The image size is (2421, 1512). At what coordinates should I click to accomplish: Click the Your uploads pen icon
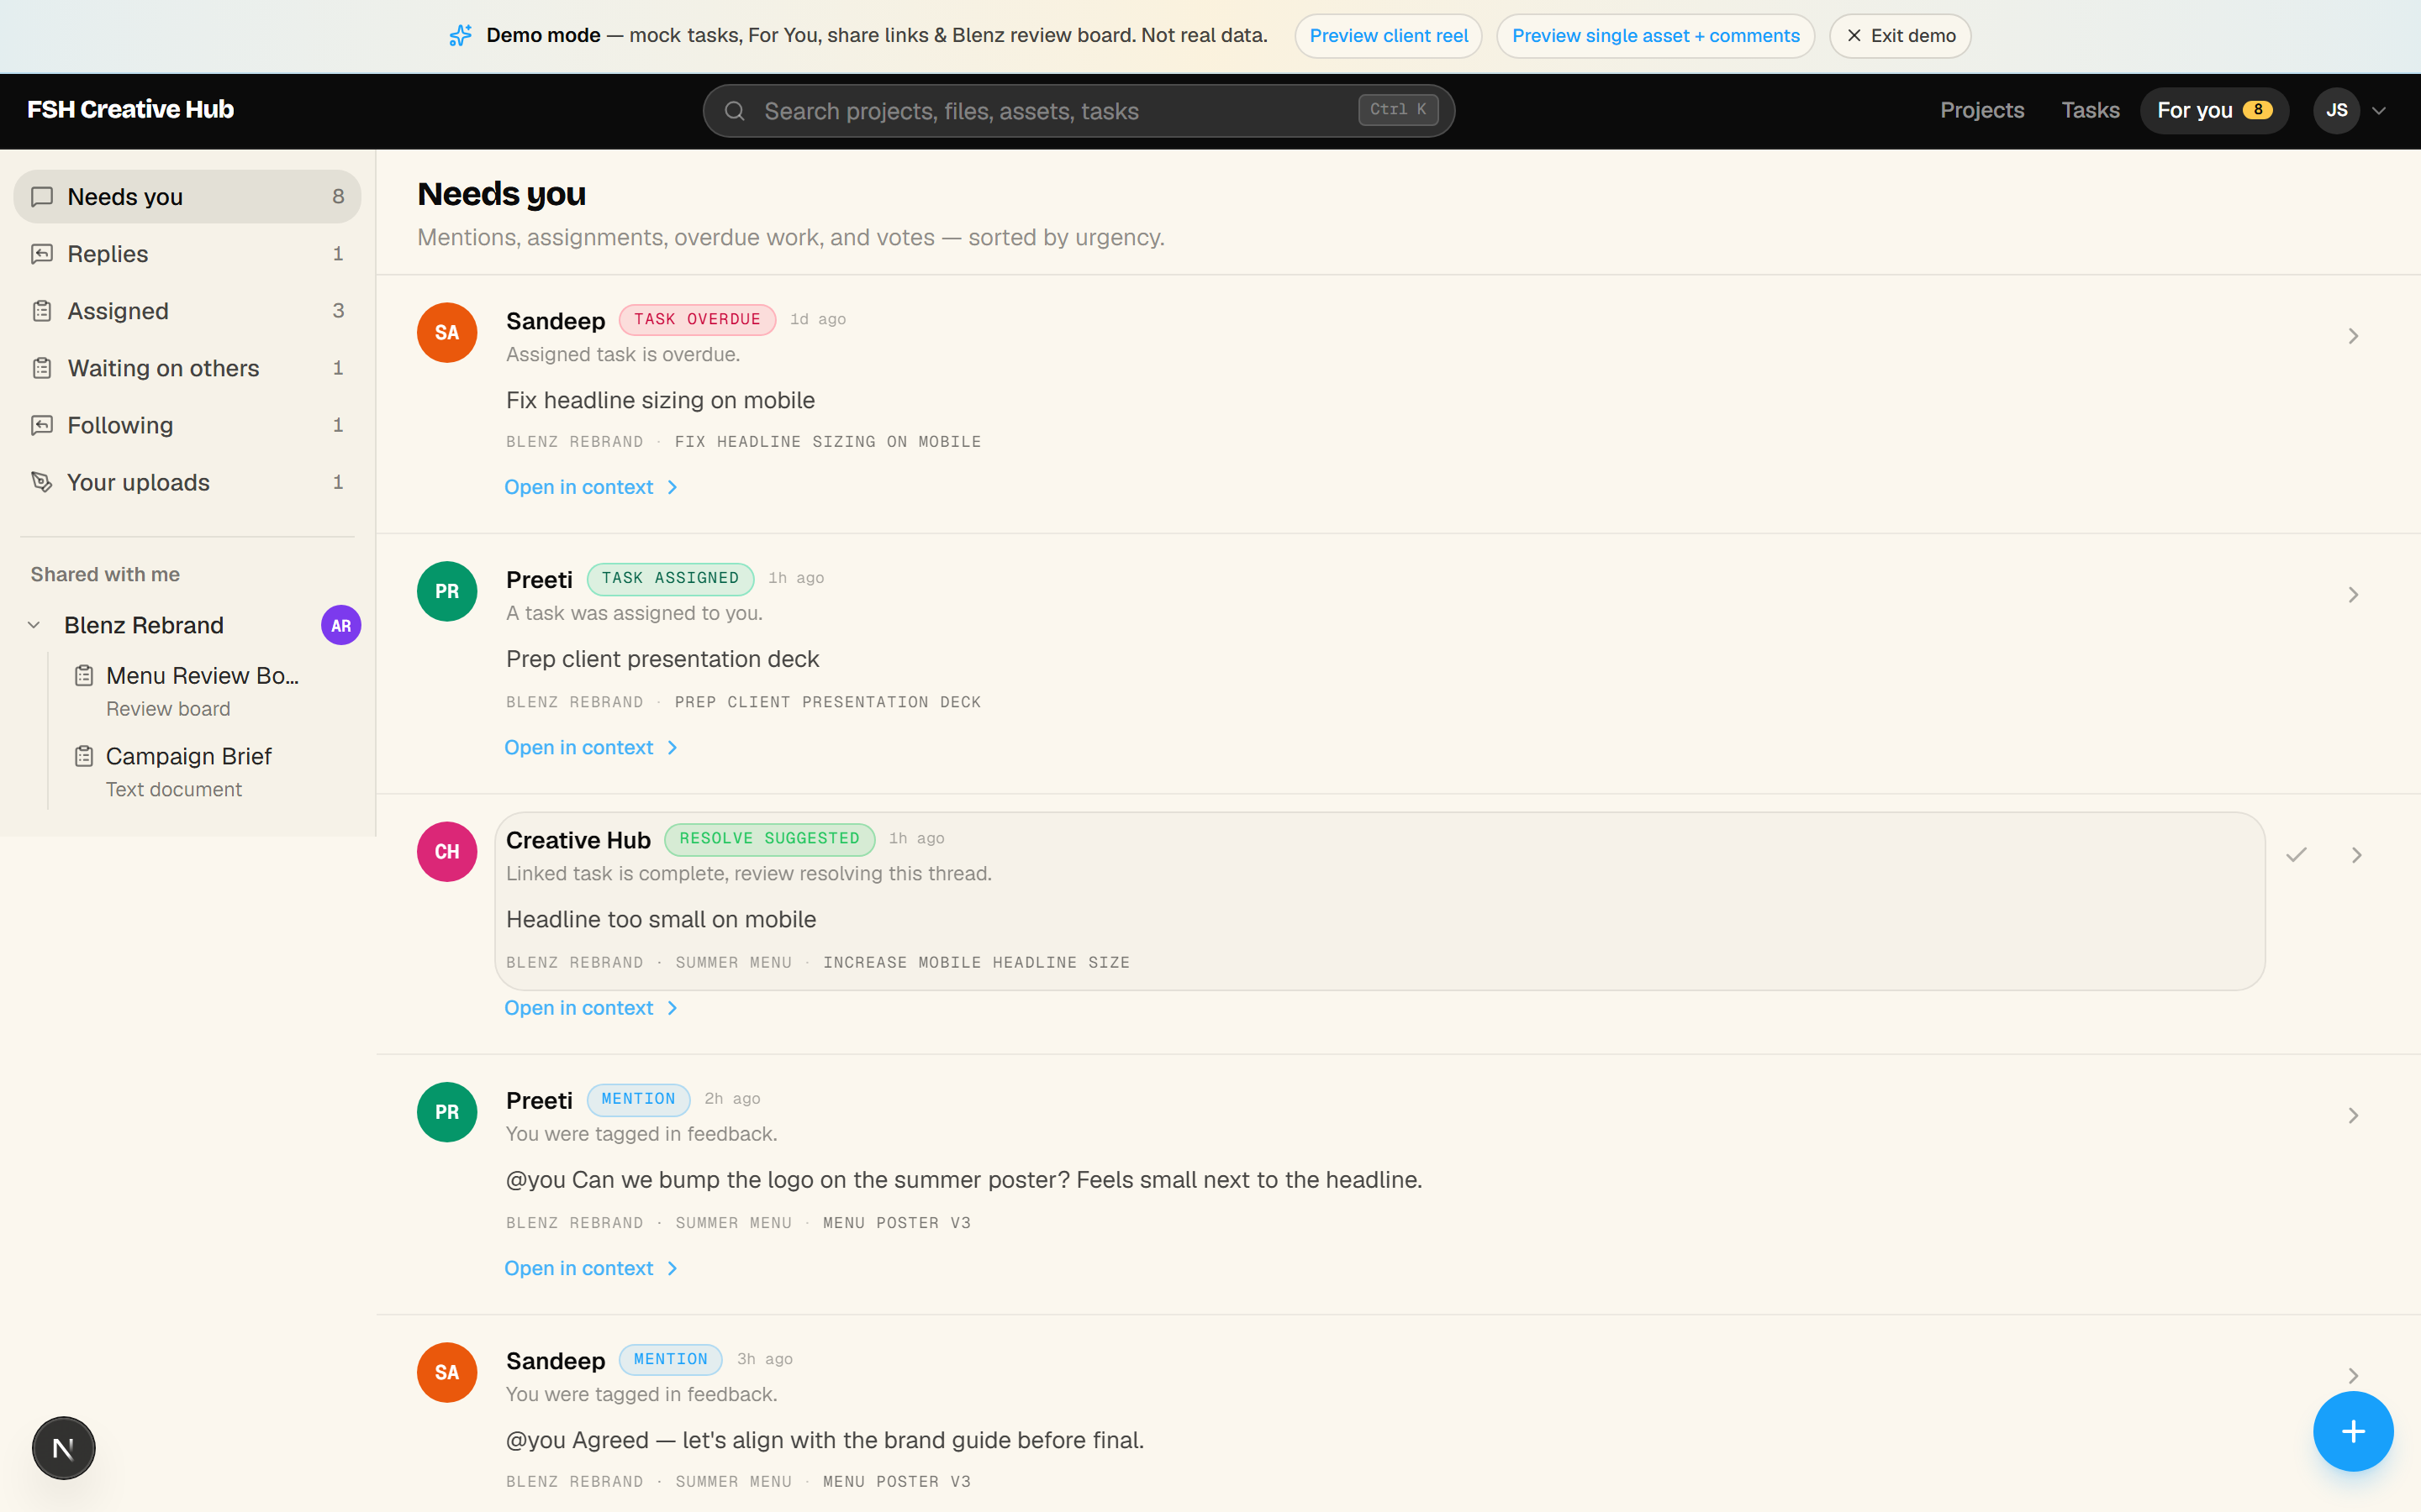(x=41, y=482)
